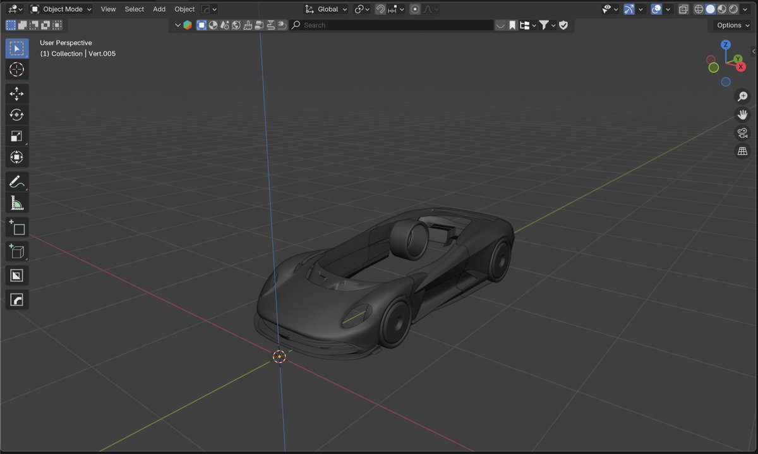Click the green Y axis on the gizmo
The width and height of the screenshot is (758, 454).
click(x=738, y=59)
